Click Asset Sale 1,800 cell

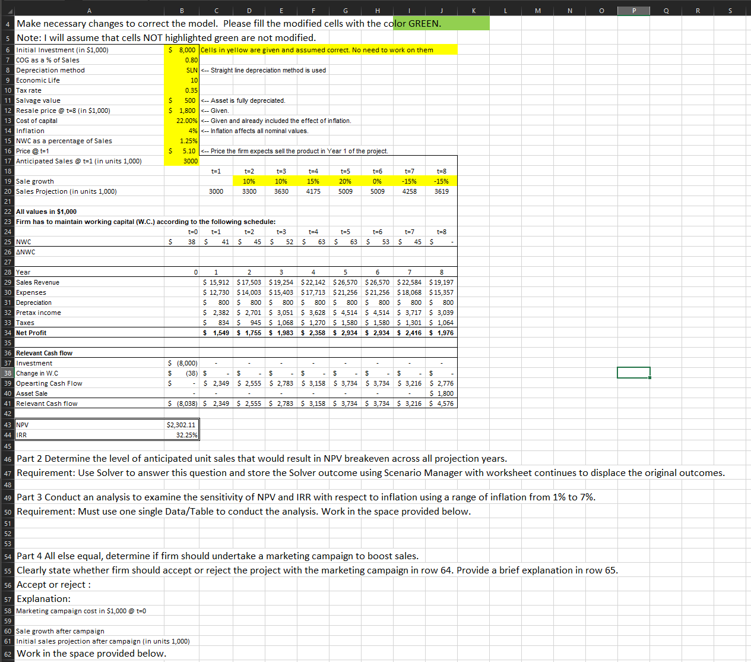point(441,393)
